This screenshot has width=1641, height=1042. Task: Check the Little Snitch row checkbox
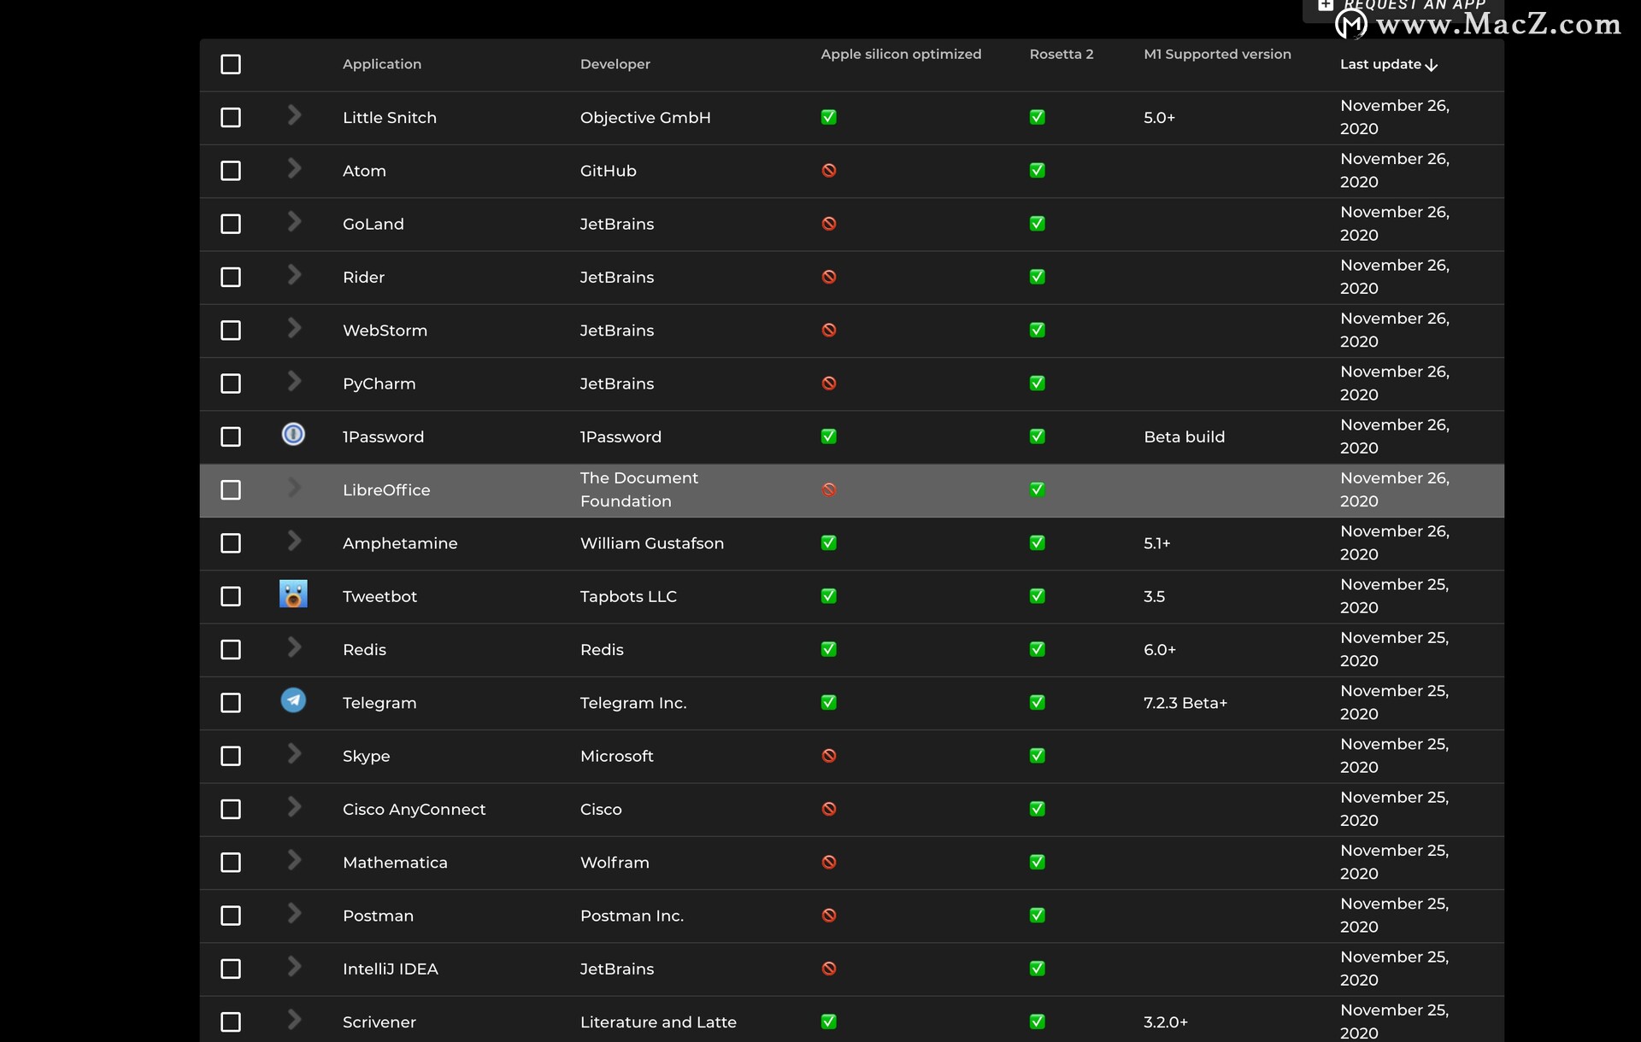[x=231, y=118]
